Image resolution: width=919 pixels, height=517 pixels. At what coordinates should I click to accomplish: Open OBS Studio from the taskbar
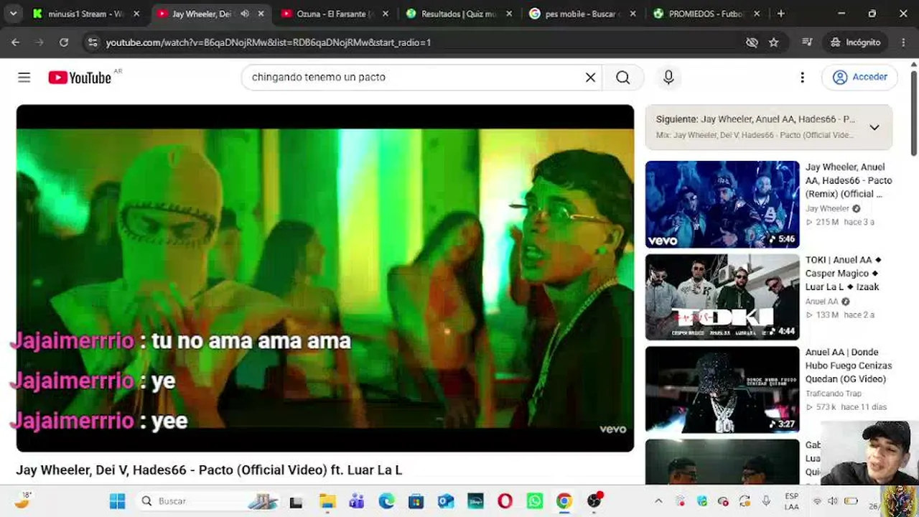pyautogui.click(x=594, y=501)
